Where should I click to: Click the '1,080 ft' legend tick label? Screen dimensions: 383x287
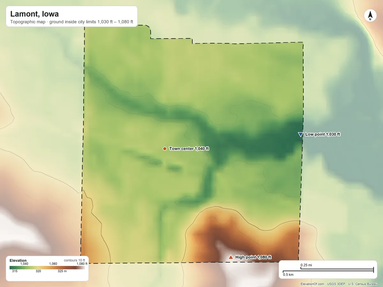pos(82,264)
